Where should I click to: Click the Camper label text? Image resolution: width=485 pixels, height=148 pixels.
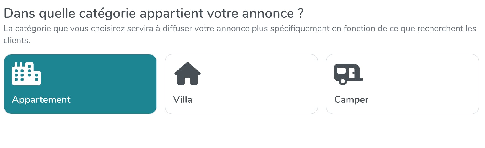(x=351, y=99)
